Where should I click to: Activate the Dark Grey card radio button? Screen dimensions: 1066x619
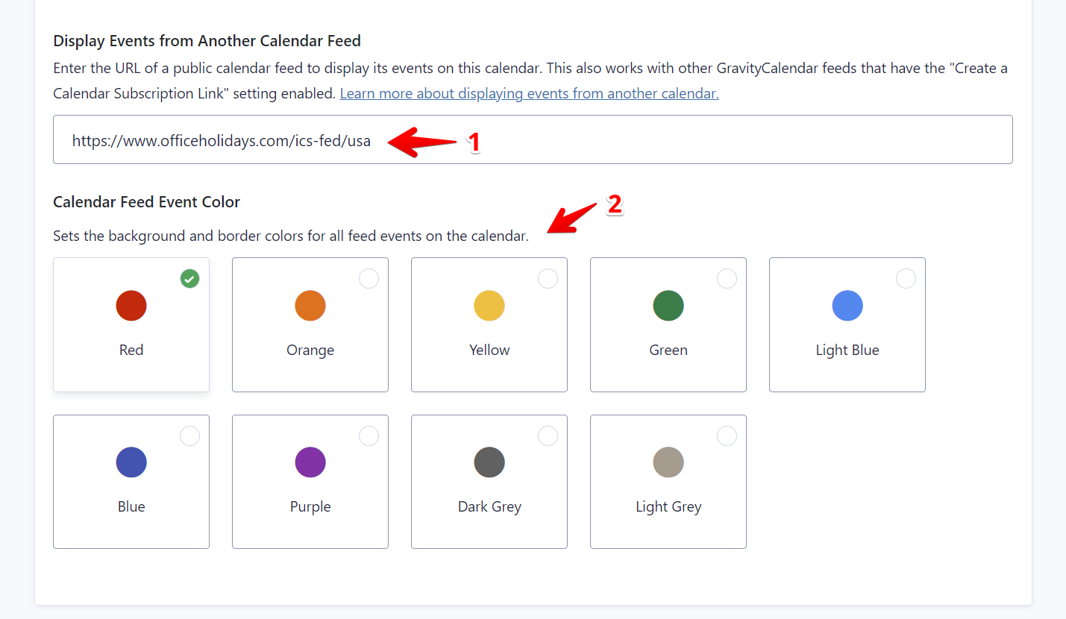[x=548, y=436]
